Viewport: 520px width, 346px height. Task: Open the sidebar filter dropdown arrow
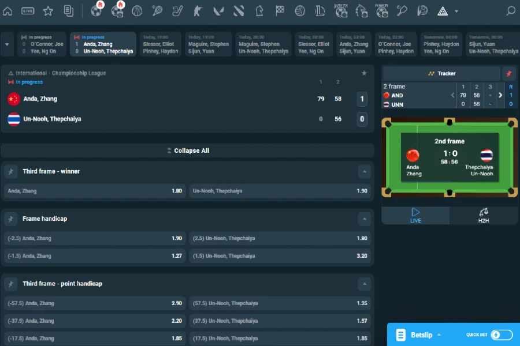pyautogui.click(x=7, y=44)
